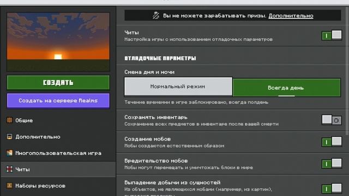Viewport: 349px width, 196px height.
Task: Open the Дополнительно settings tab
Action: coord(58,137)
